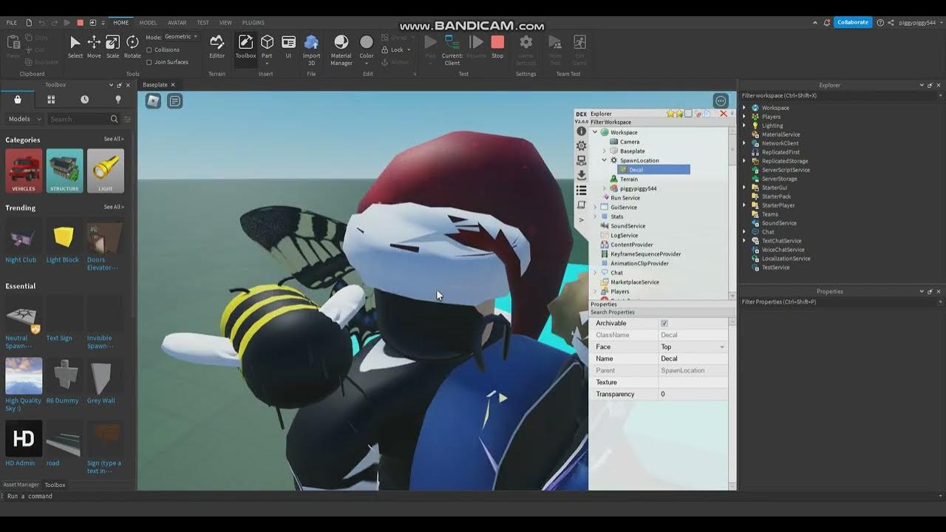The width and height of the screenshot is (946, 532).
Task: Toggle the Archivable property checkbox
Action: [x=664, y=324]
